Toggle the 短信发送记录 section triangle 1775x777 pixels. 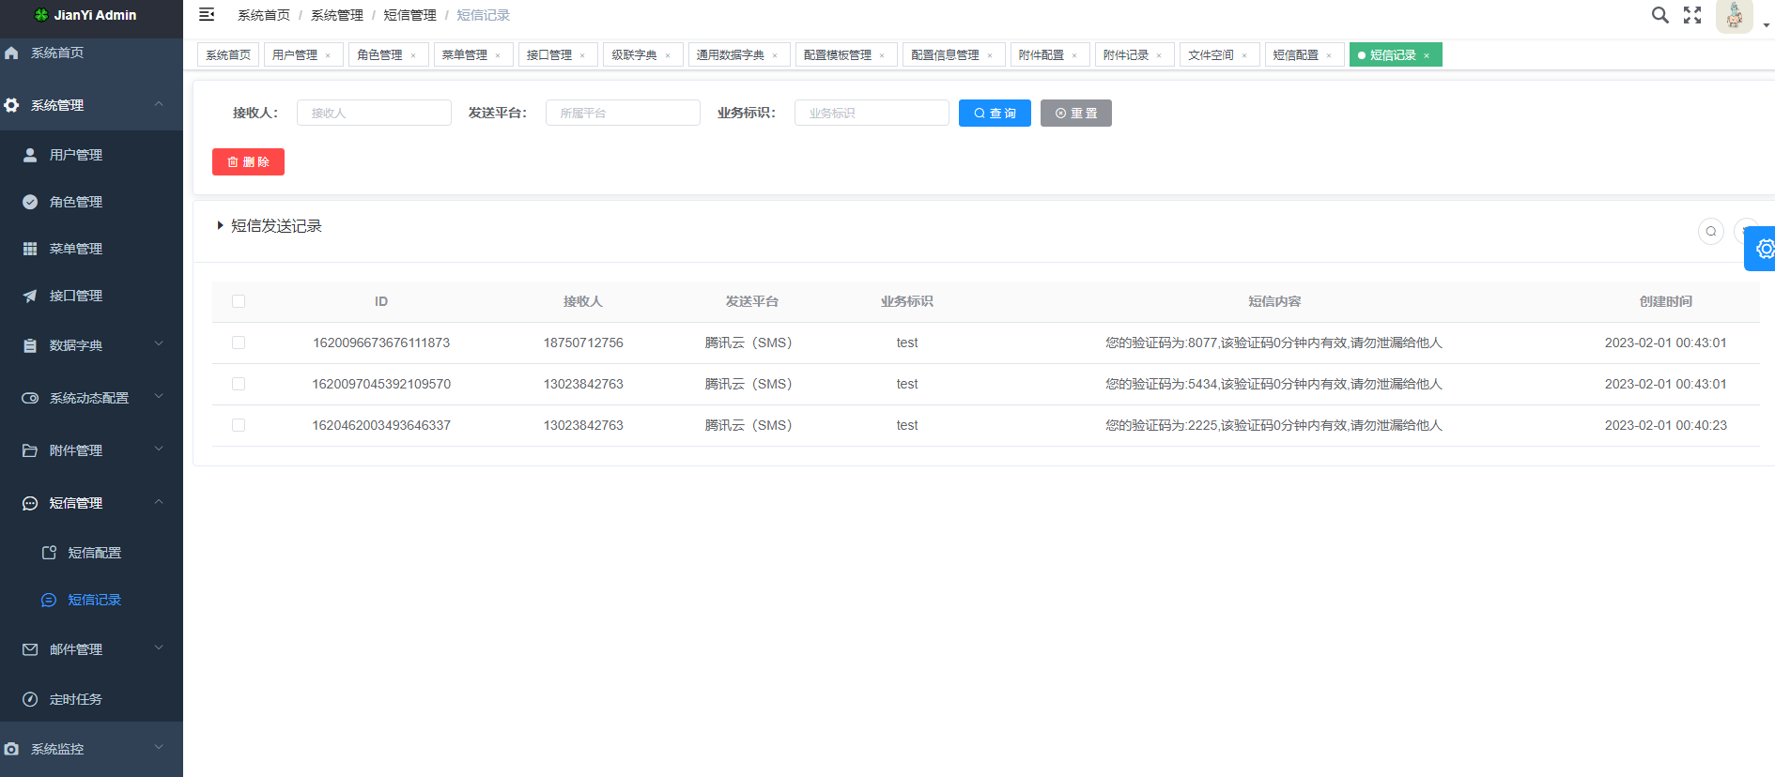[x=220, y=225]
